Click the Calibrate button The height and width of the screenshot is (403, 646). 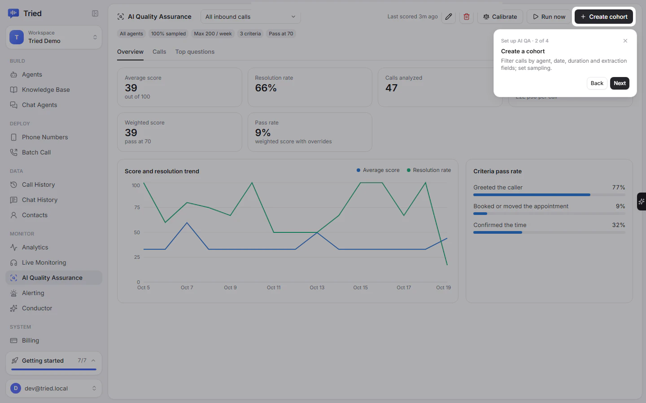point(500,17)
